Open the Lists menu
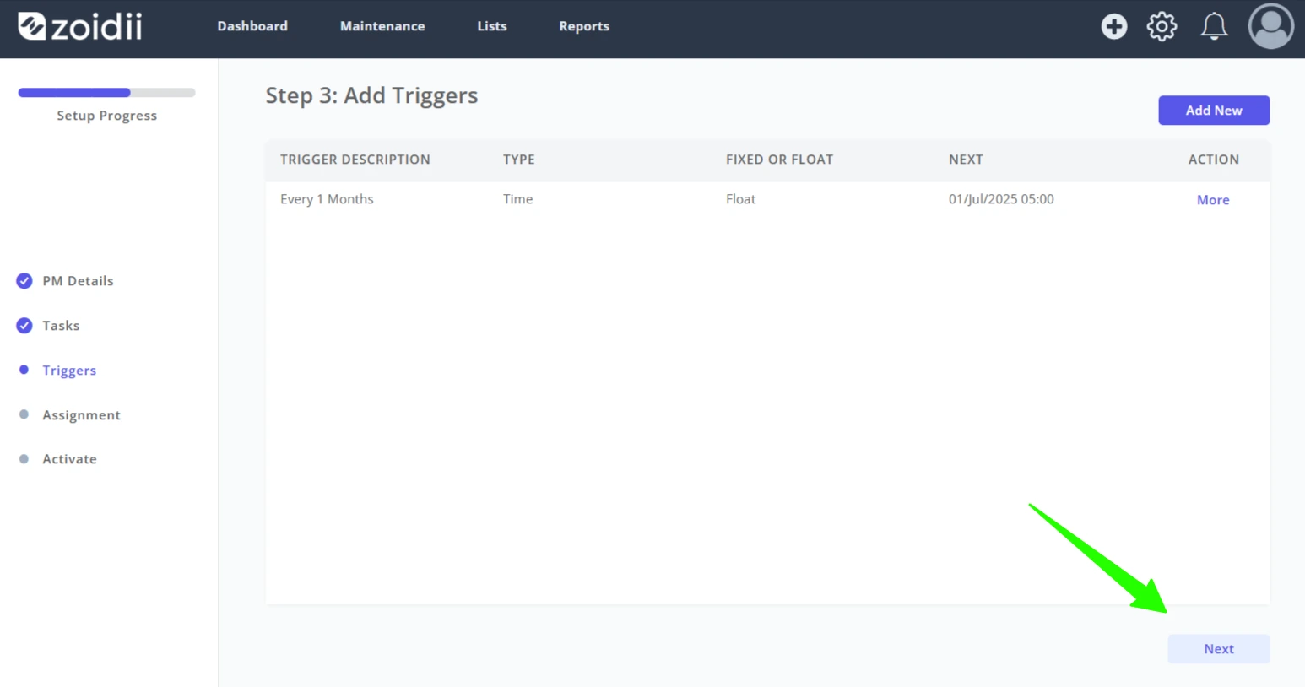This screenshot has height=687, width=1305. (492, 26)
